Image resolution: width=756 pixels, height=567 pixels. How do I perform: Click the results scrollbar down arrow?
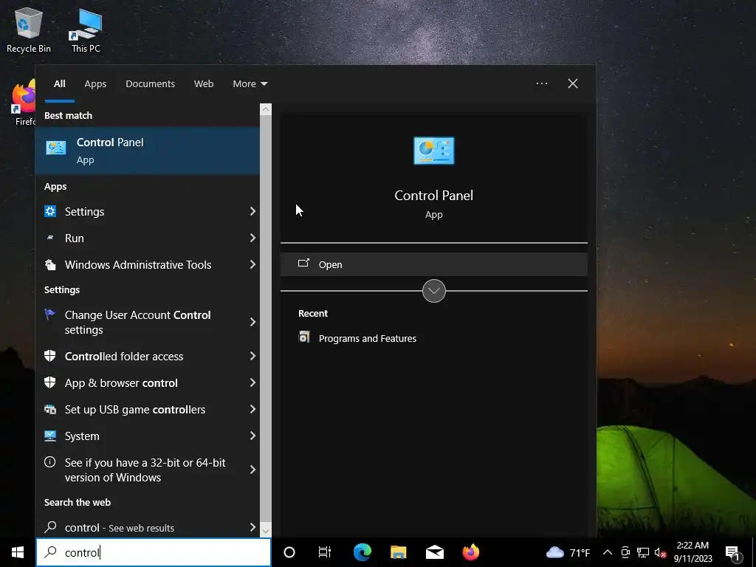click(266, 531)
